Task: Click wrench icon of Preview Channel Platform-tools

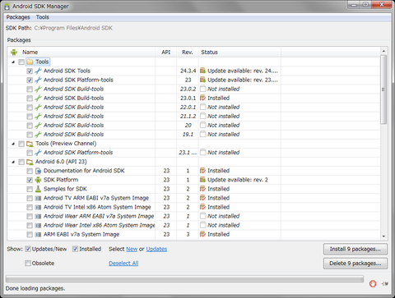Action: 38,153
